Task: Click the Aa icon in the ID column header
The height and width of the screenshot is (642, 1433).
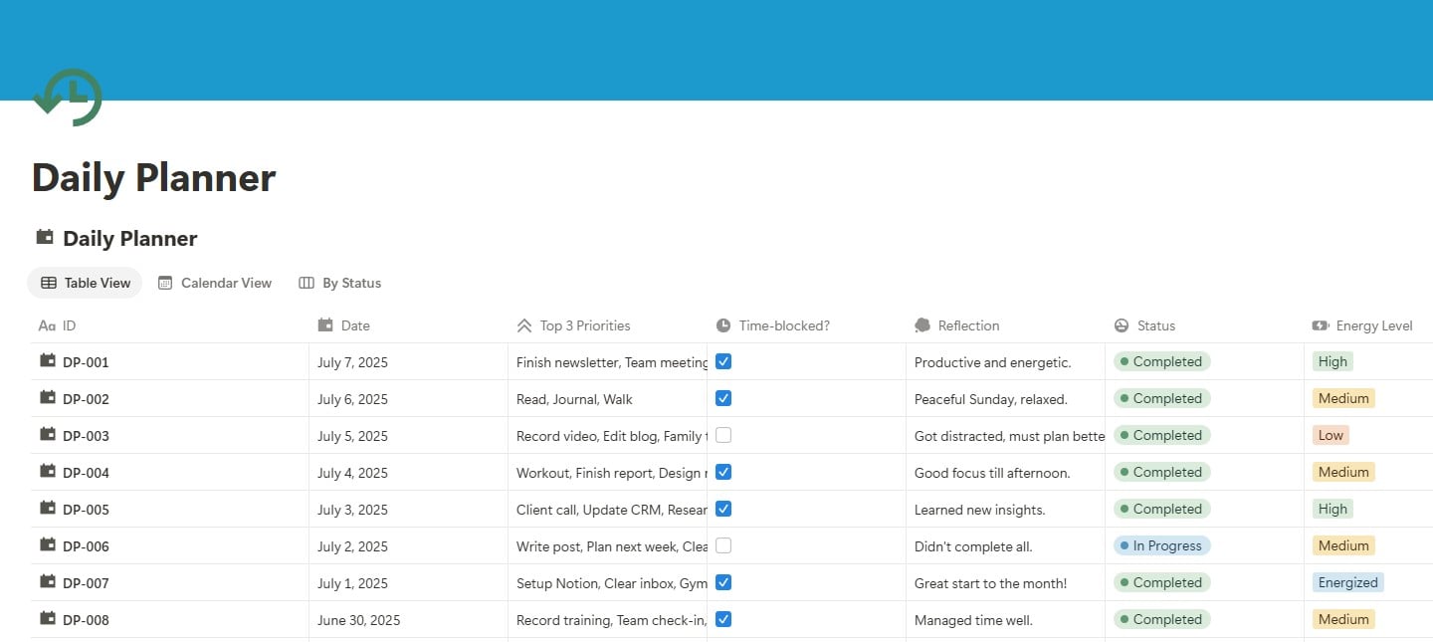Action: tap(45, 325)
